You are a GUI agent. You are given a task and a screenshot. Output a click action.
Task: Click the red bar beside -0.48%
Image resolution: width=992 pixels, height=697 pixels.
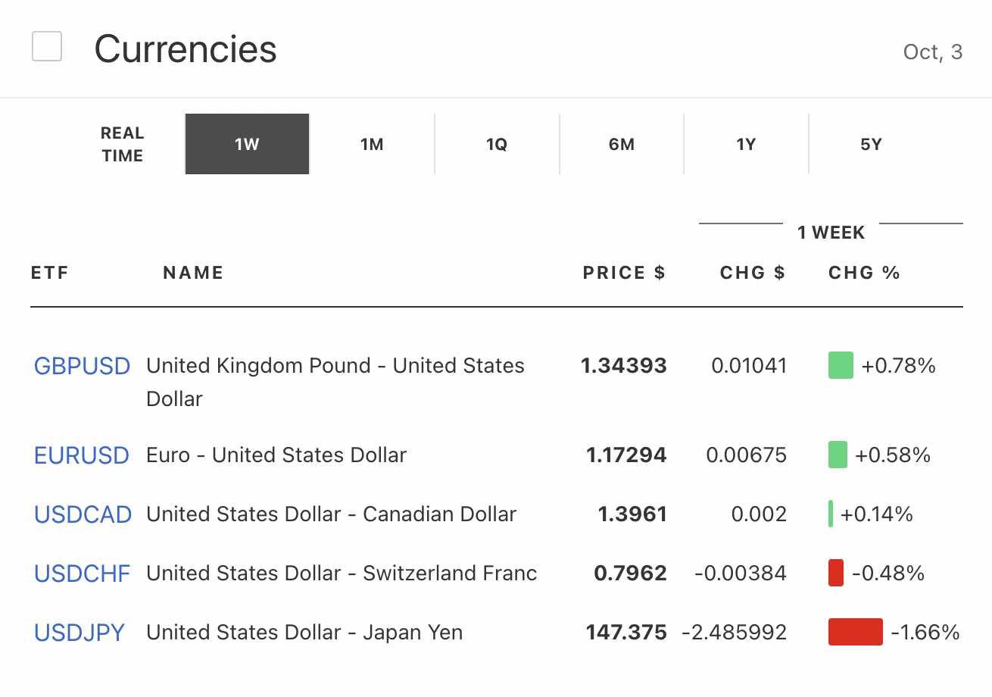coord(836,573)
